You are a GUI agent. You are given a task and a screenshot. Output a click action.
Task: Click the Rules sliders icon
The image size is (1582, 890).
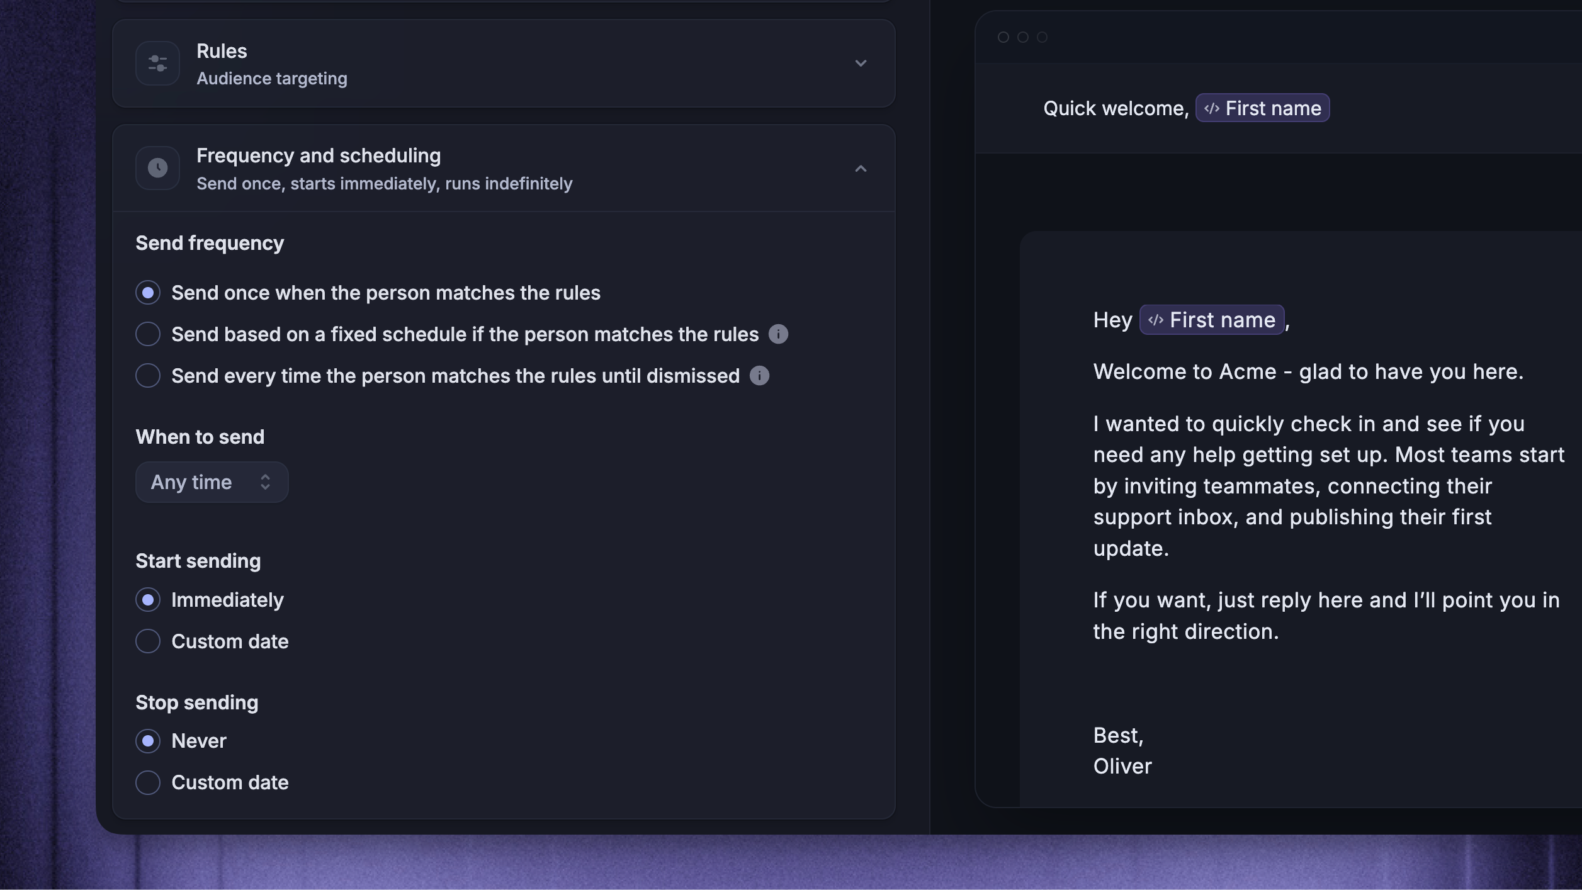coord(157,63)
